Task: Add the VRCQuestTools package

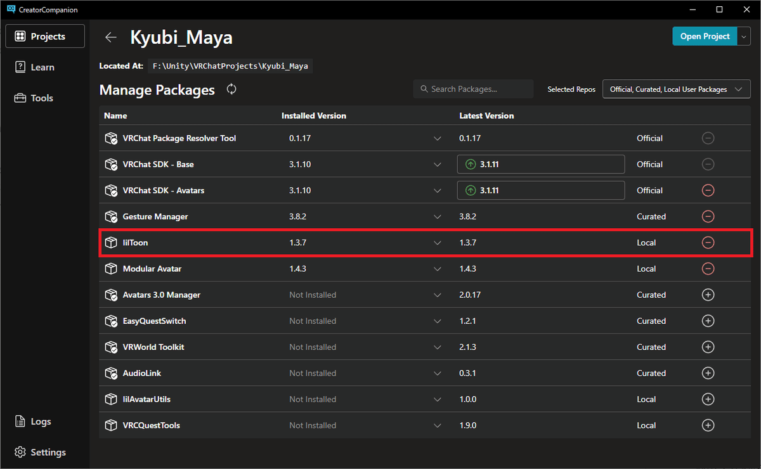Action: [x=708, y=425]
